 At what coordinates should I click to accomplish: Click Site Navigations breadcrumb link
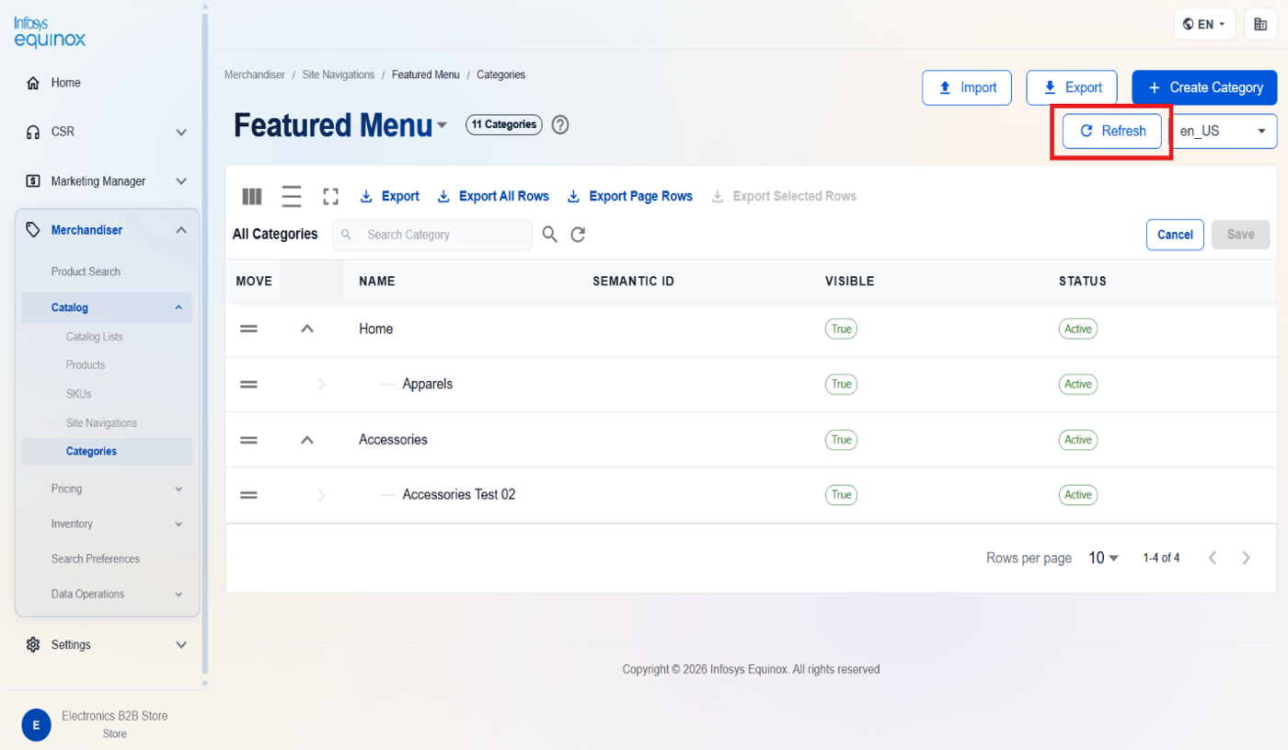[x=339, y=75]
